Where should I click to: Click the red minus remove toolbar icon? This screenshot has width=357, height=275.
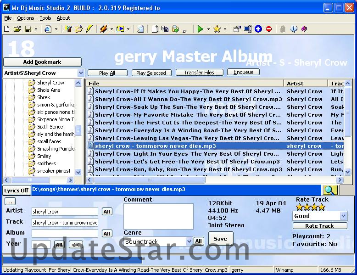tap(268, 29)
